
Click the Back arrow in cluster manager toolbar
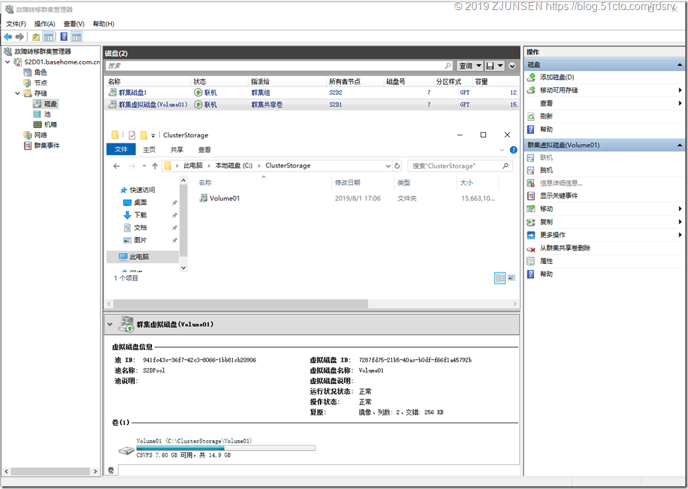tap(8, 37)
